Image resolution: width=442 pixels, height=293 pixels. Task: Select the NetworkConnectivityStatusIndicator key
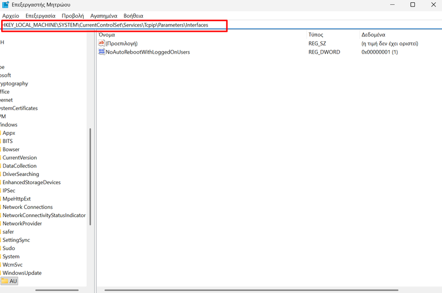44,215
